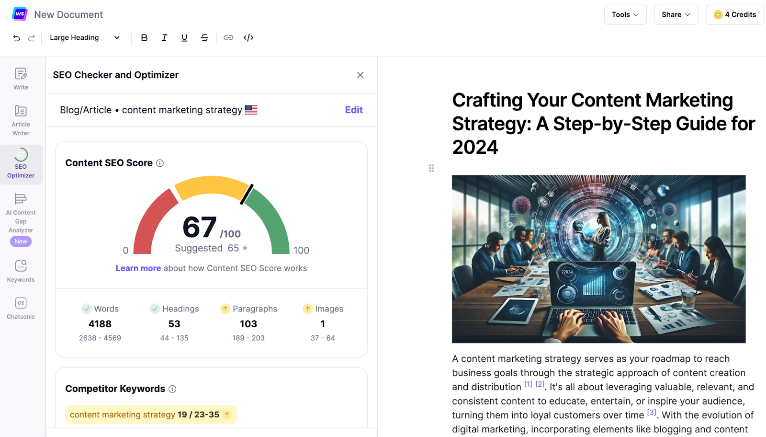Select the SEO Optimizer sidebar icon

coord(20,164)
